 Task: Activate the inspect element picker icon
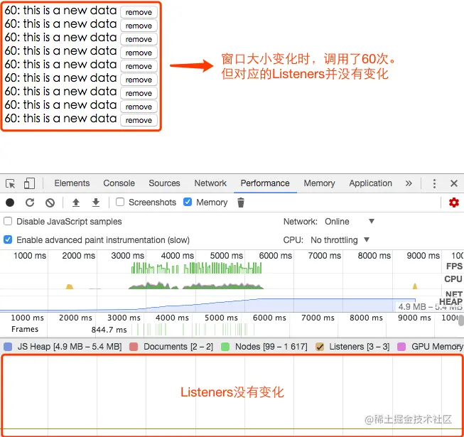[11, 184]
